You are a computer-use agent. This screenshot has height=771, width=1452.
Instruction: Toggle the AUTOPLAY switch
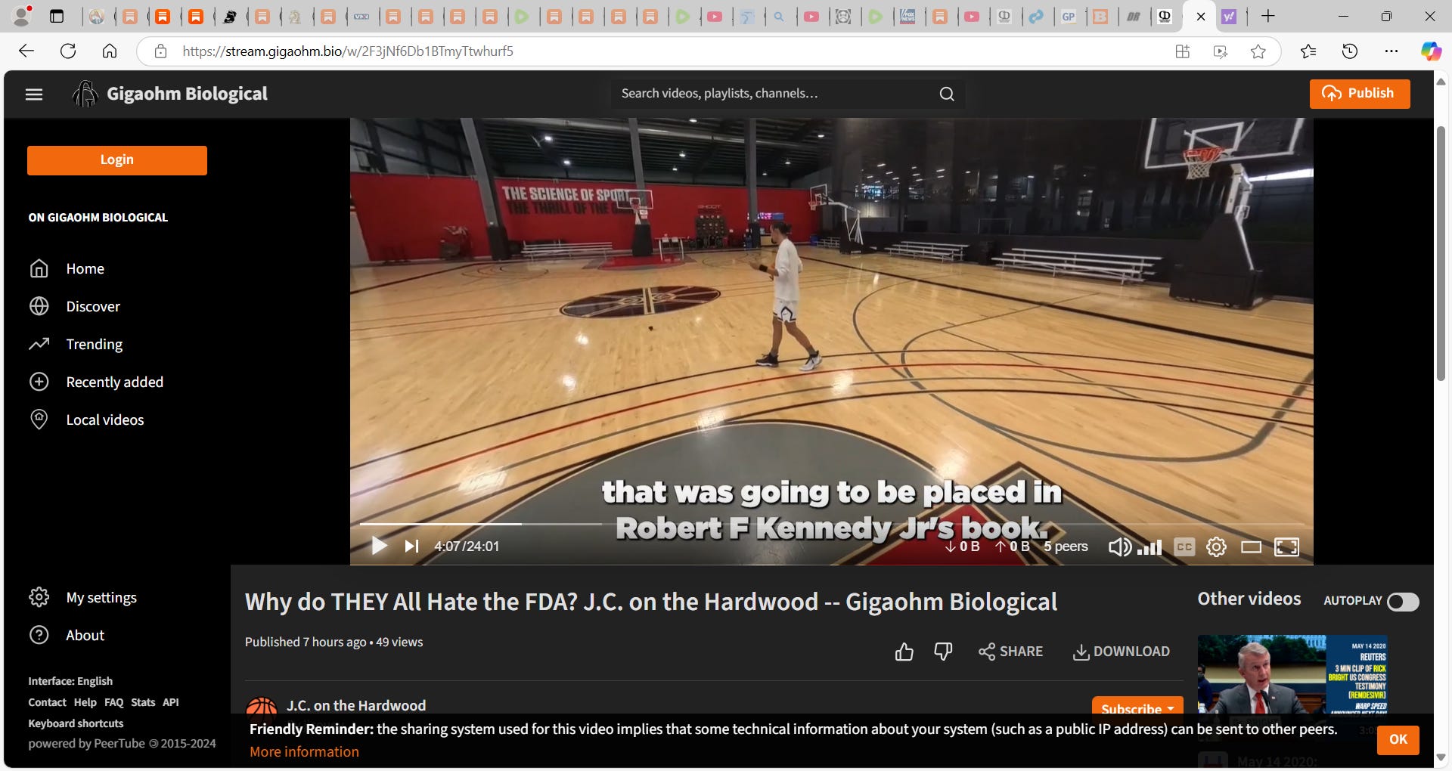[1403, 602]
